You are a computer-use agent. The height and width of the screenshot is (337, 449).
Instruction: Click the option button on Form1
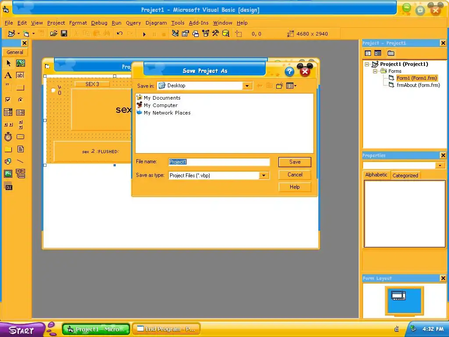53,90
